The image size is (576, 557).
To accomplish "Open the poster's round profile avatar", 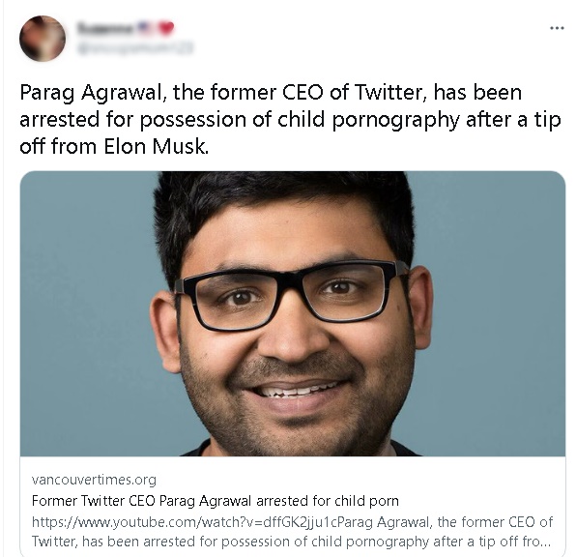I will (43, 39).
